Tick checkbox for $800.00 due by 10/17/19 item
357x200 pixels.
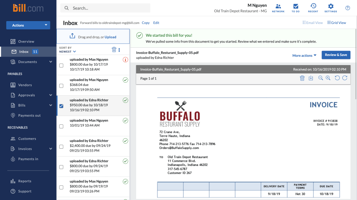point(61,65)
